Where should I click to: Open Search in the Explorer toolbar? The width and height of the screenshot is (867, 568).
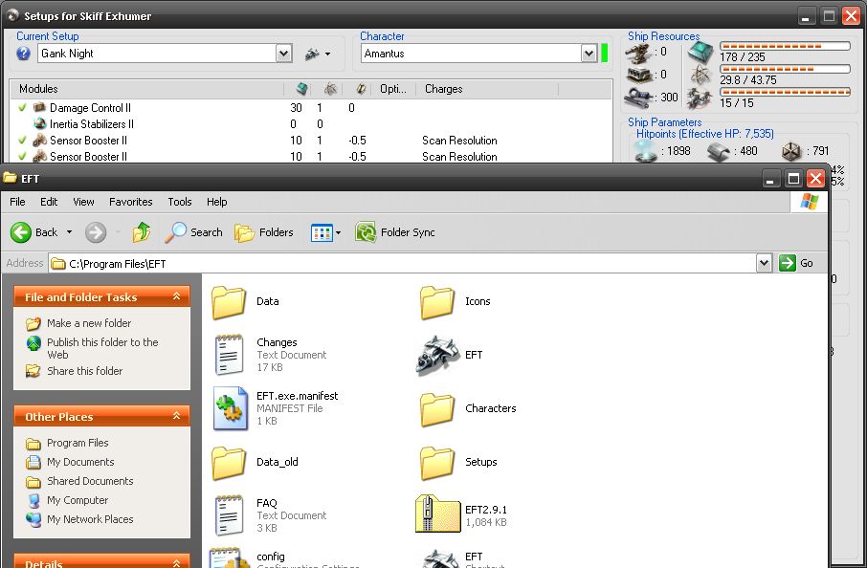click(193, 232)
